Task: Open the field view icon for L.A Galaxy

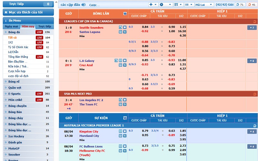Action: [120, 61]
